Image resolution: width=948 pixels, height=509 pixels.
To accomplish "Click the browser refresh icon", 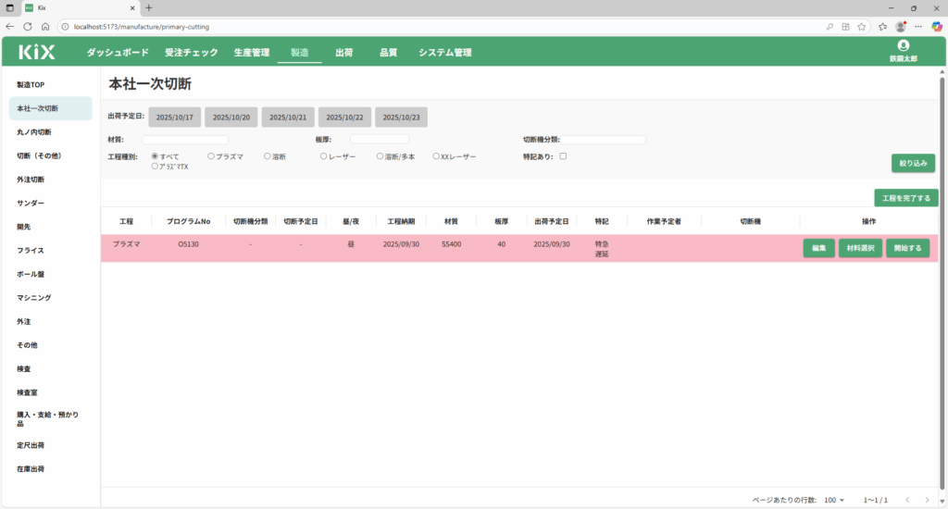I will click(x=27, y=27).
